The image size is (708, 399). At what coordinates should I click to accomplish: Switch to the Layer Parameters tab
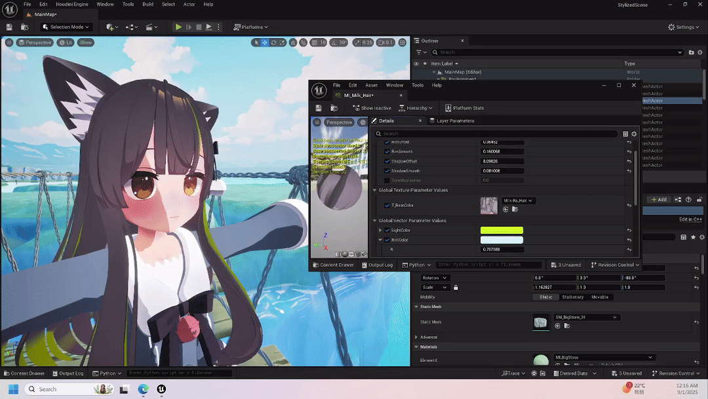click(x=452, y=121)
